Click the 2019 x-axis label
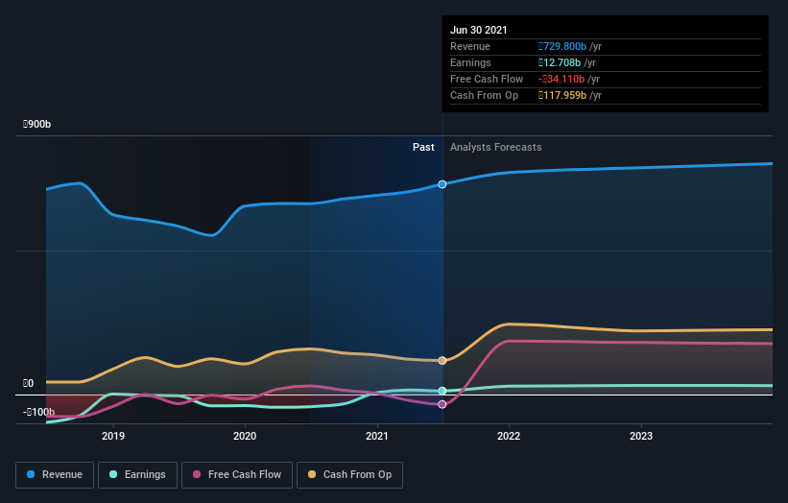 tap(113, 436)
